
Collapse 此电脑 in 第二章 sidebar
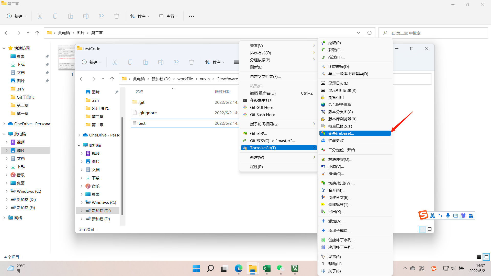click(x=4, y=134)
